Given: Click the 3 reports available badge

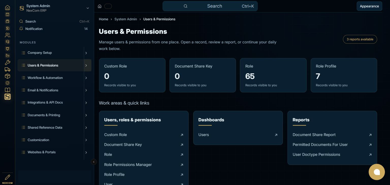Looking at the screenshot, I should click(x=360, y=39).
